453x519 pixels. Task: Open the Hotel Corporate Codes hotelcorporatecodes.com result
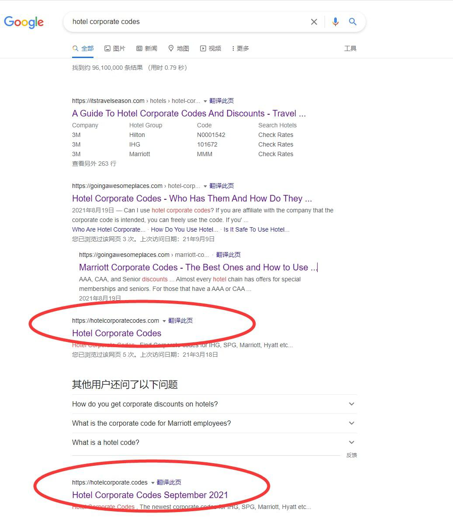117,333
